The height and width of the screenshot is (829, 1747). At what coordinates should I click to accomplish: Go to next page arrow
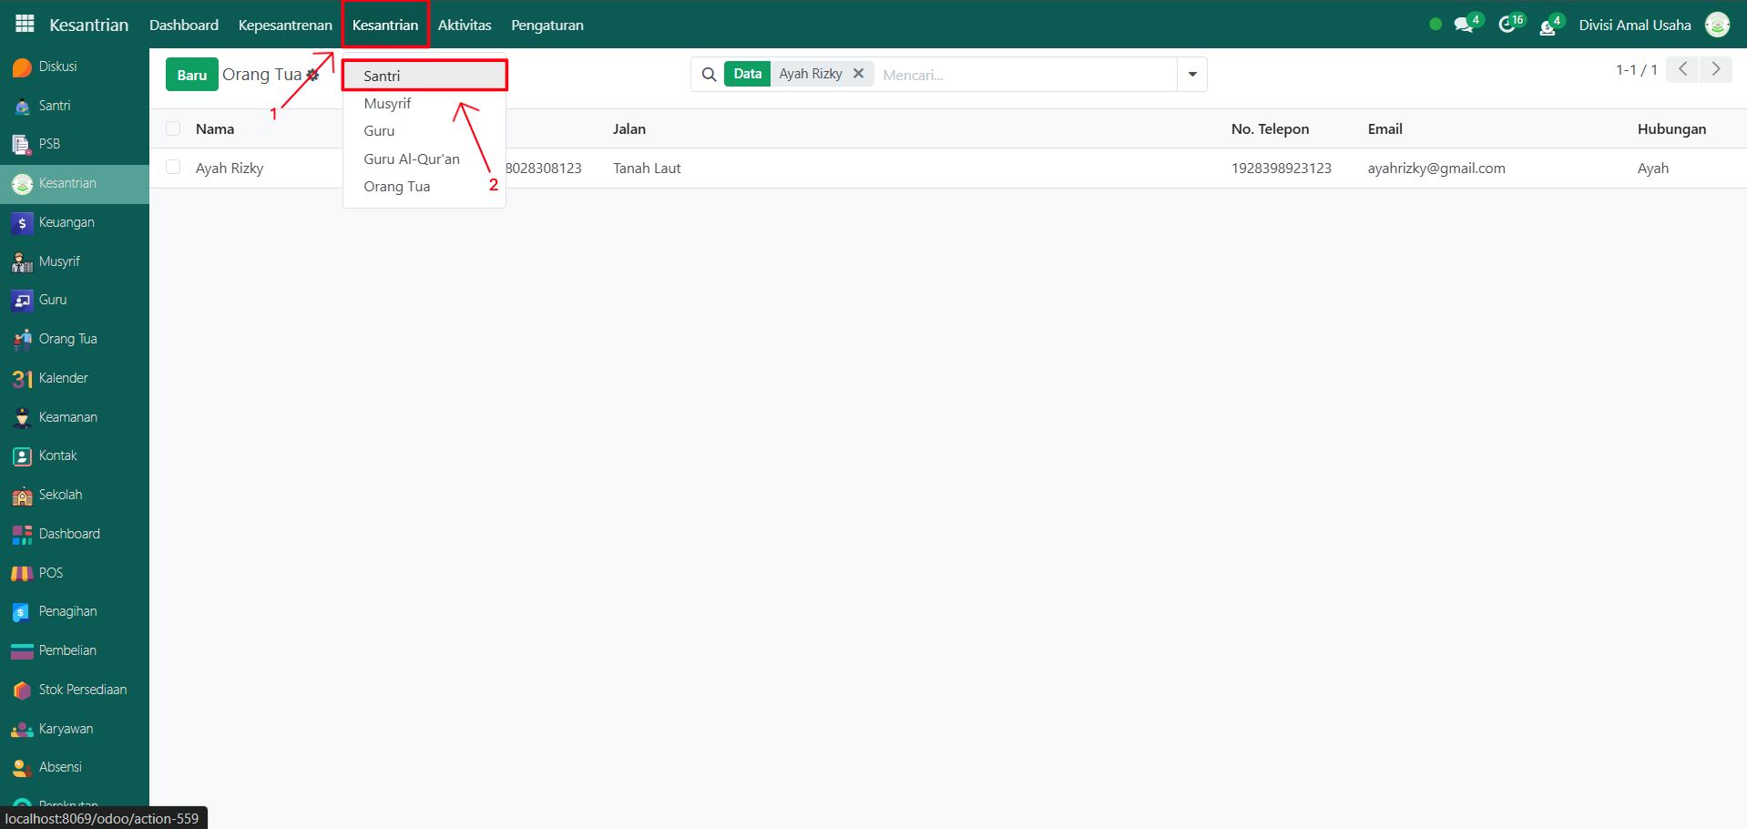click(1716, 69)
